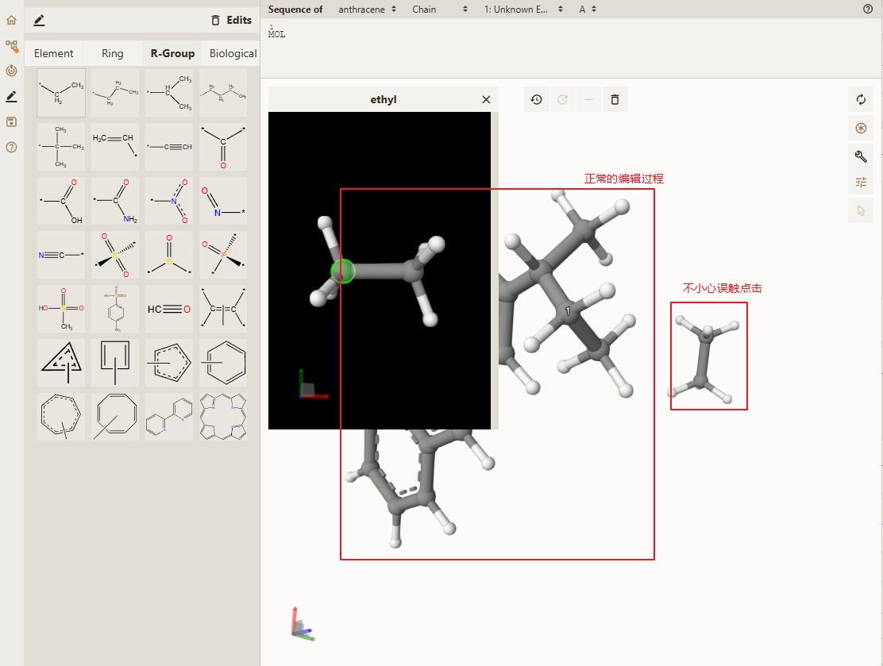This screenshot has width=883, height=666.
Task: Select the porphyrin macrocycle tile
Action: [223, 418]
